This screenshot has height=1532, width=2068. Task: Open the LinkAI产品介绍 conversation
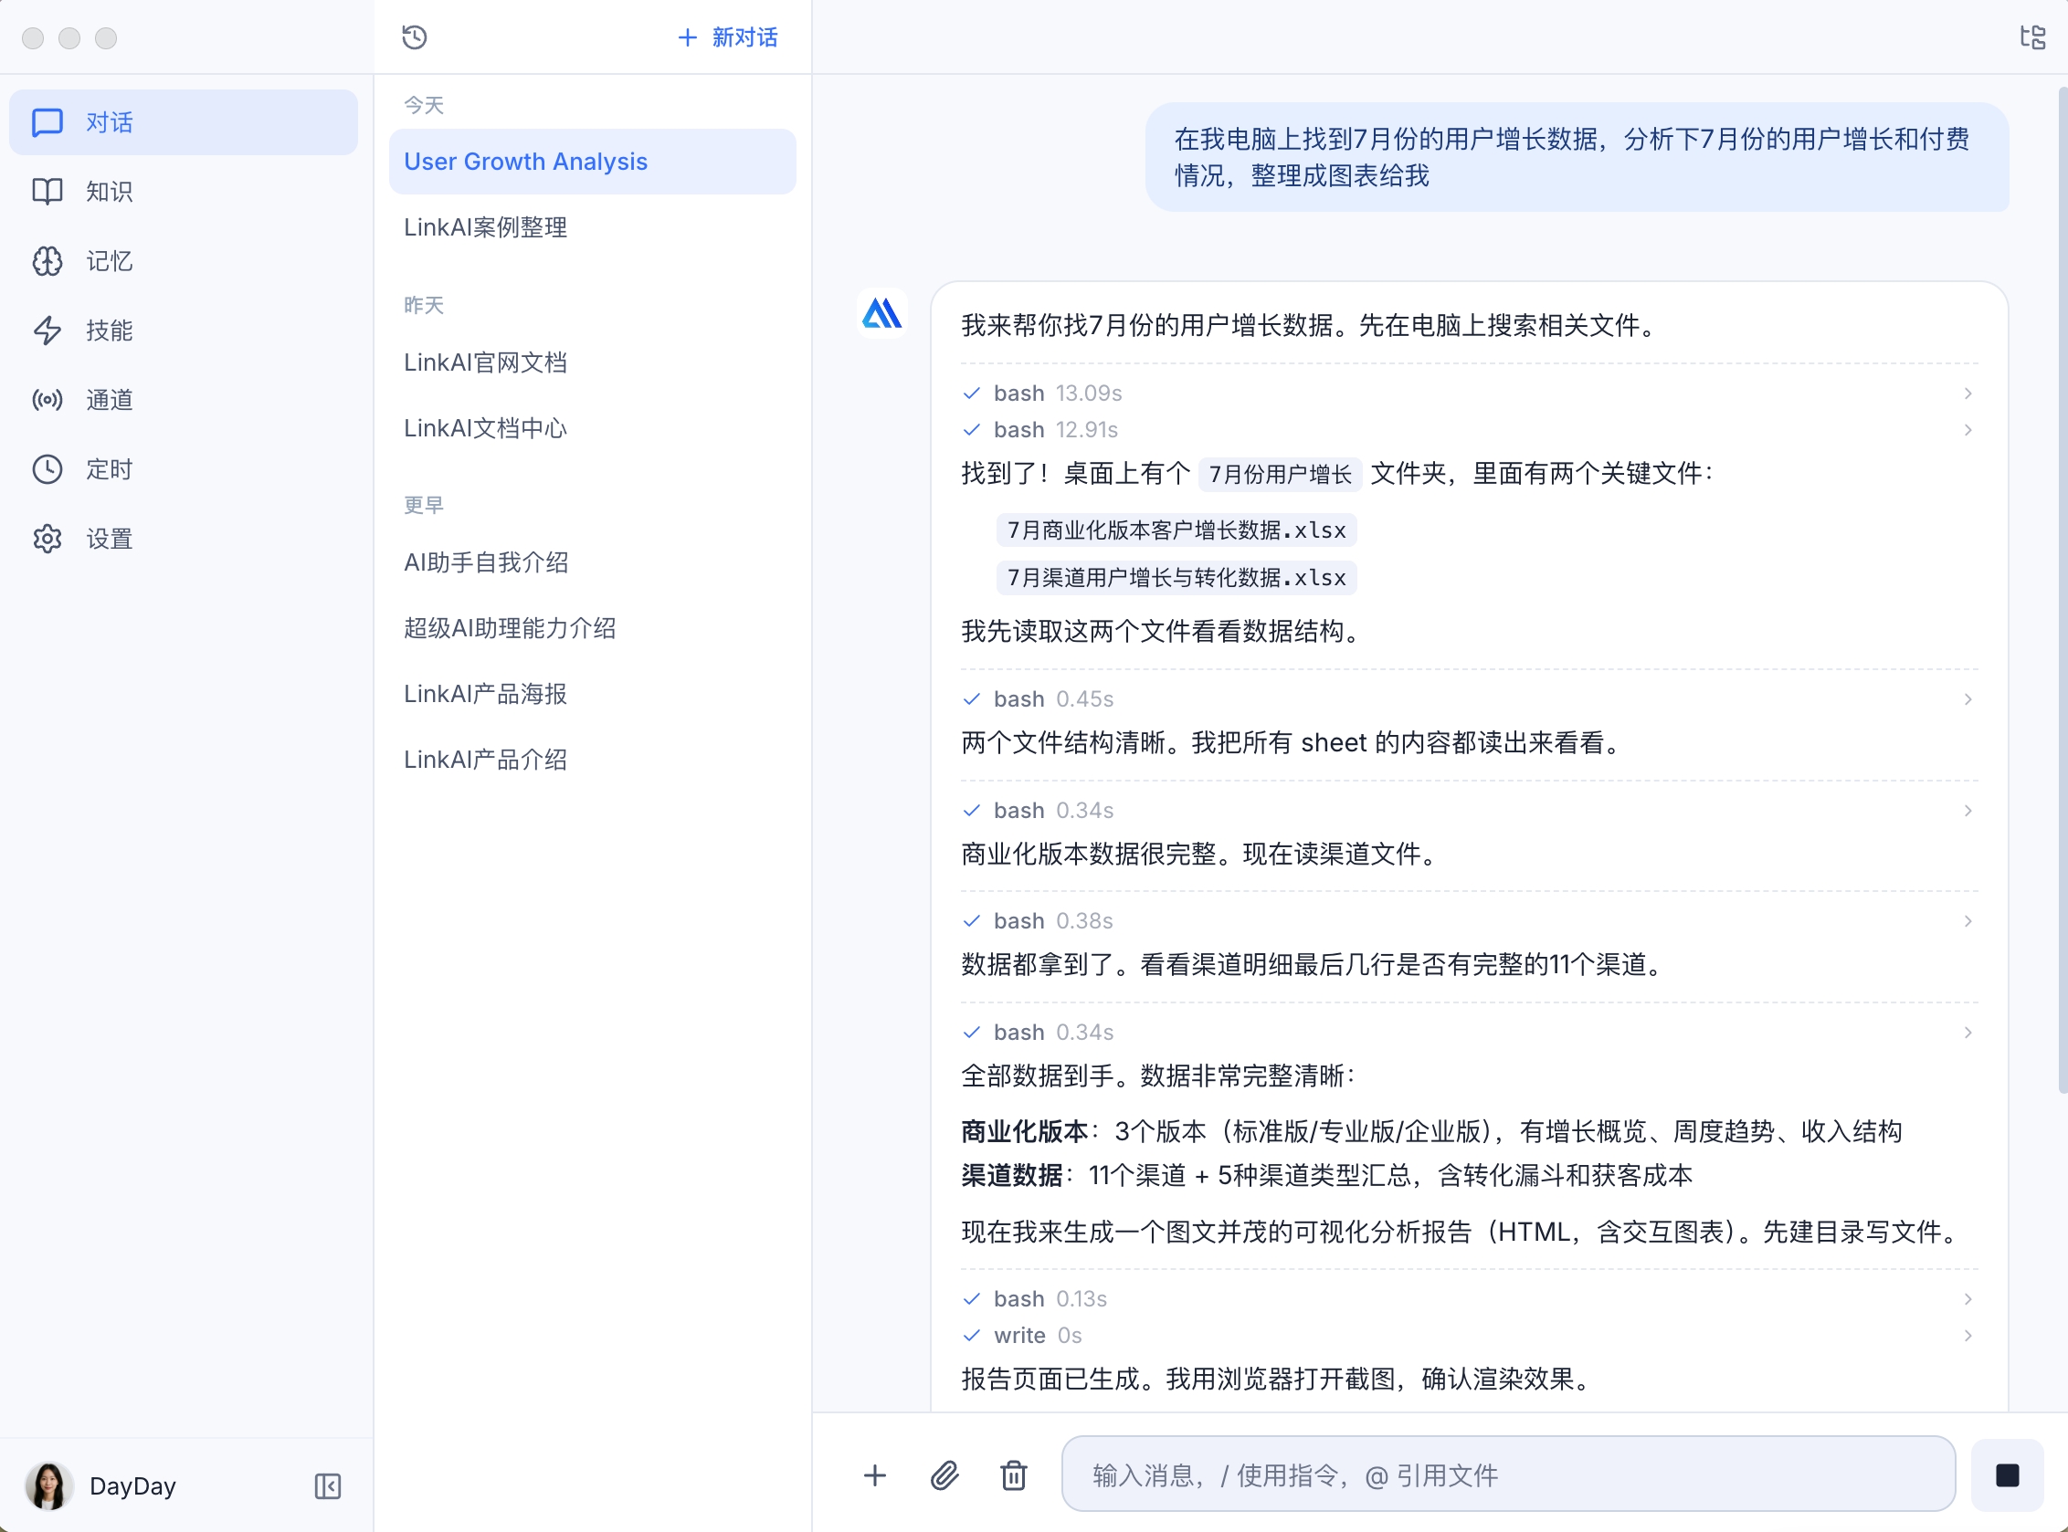592,760
